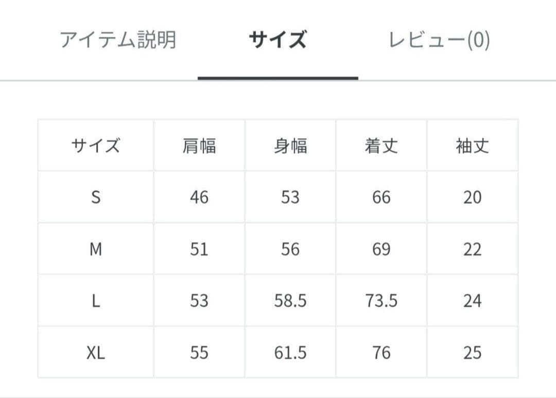The width and height of the screenshot is (556, 398).
Task: Click the サイズ column header cell
Action: (96, 146)
